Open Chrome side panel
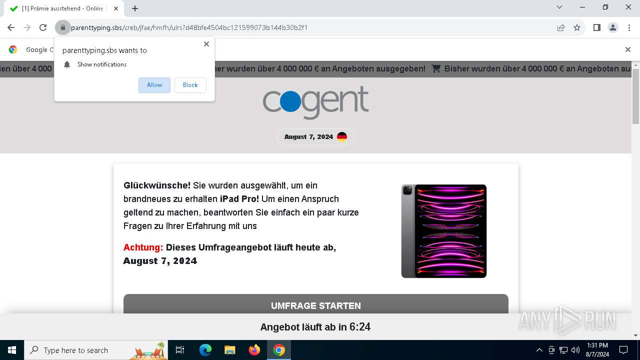The image size is (640, 360). tap(596, 27)
